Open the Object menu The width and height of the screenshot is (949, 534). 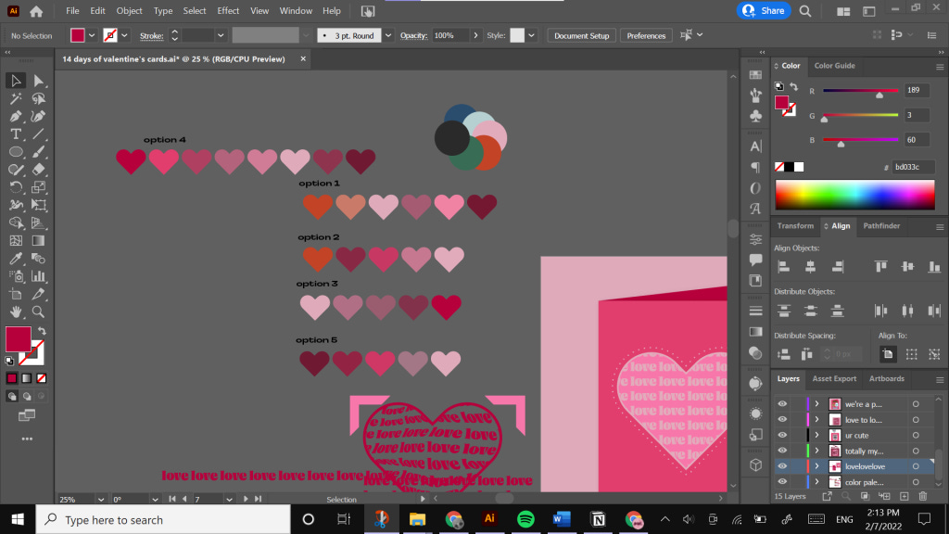click(129, 11)
